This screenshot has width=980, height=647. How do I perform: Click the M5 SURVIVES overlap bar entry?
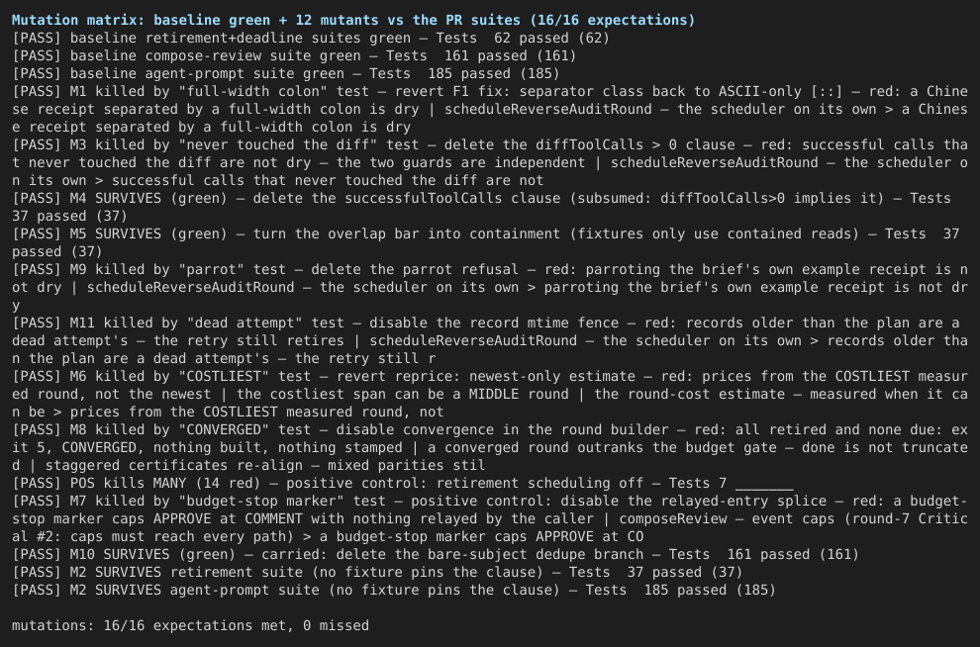click(x=486, y=242)
